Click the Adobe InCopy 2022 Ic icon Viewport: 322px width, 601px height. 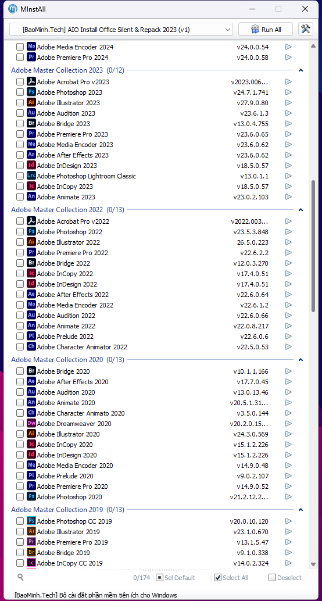(31, 274)
